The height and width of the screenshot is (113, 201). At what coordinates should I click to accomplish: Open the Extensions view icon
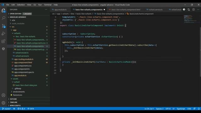point(3,41)
